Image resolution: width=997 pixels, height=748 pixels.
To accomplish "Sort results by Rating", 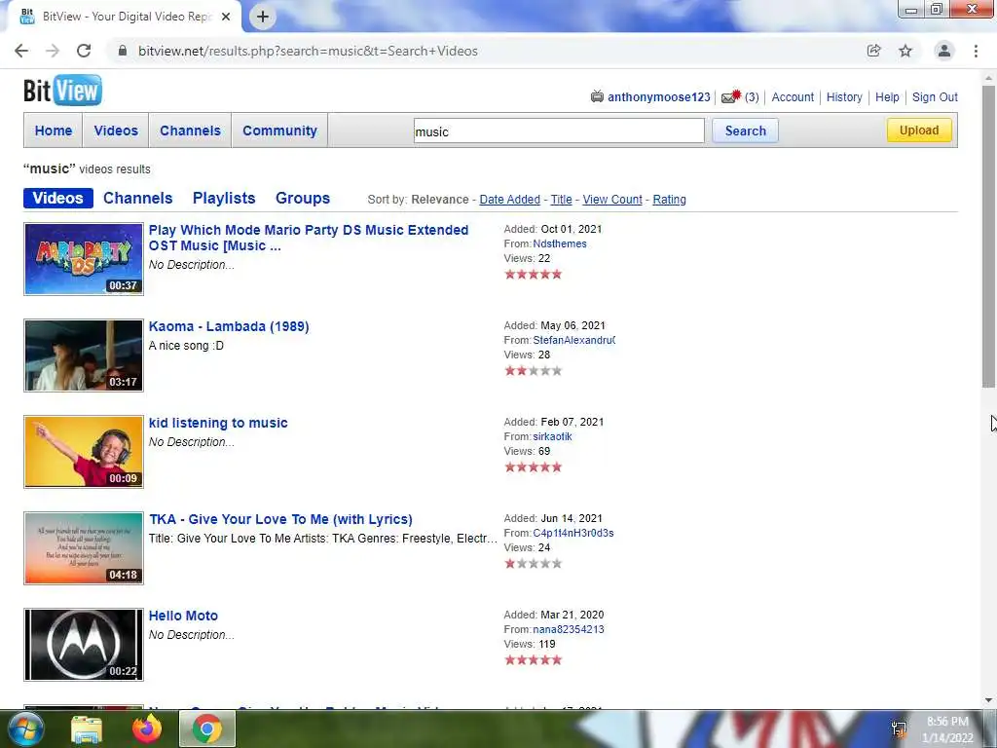I will (669, 199).
